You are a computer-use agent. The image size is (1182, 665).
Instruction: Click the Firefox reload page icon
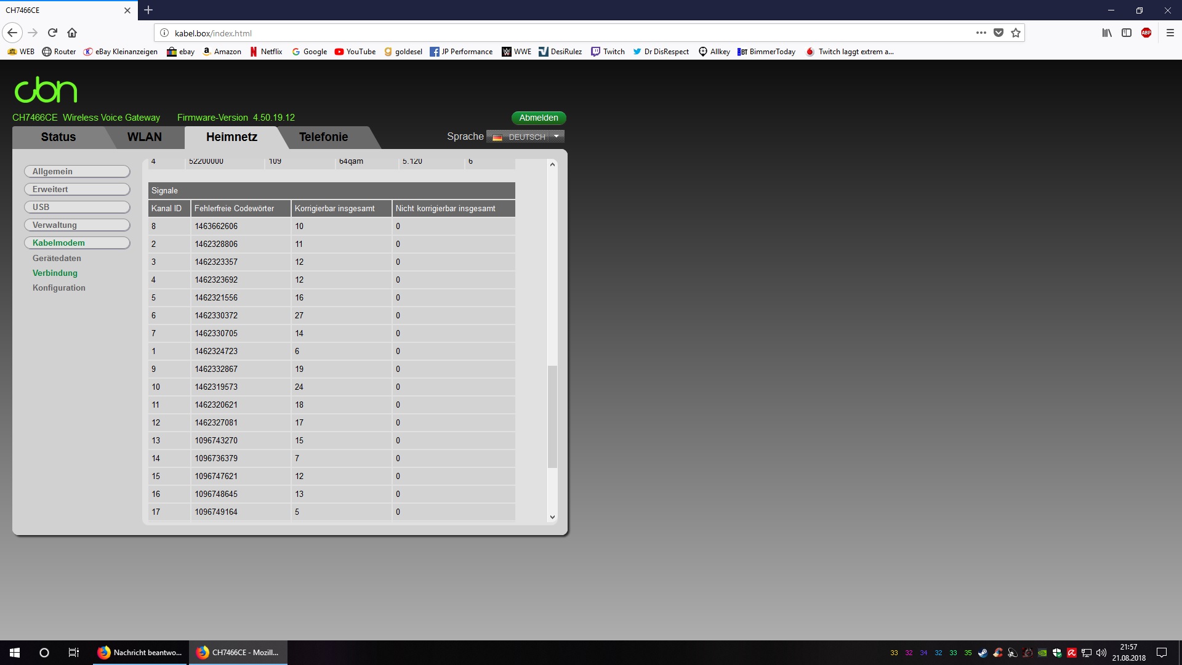pyautogui.click(x=52, y=33)
